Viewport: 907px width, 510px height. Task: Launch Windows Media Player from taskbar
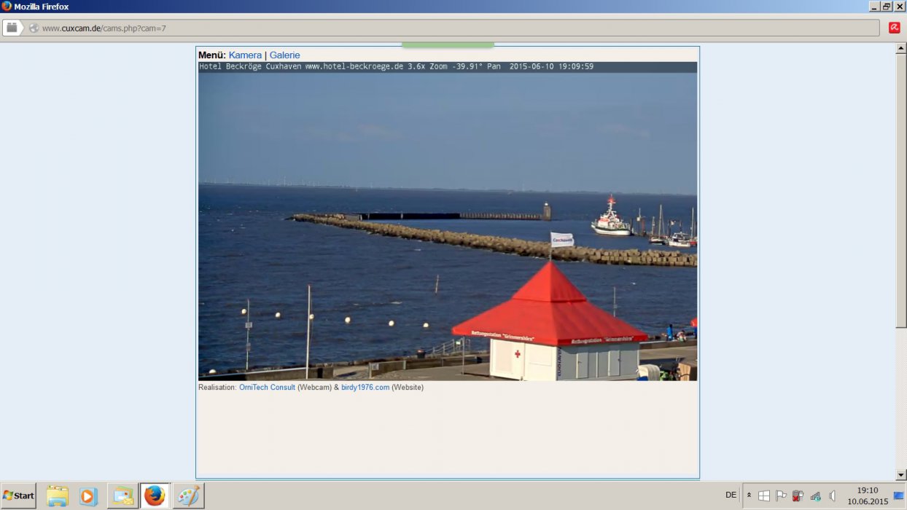[x=88, y=496]
